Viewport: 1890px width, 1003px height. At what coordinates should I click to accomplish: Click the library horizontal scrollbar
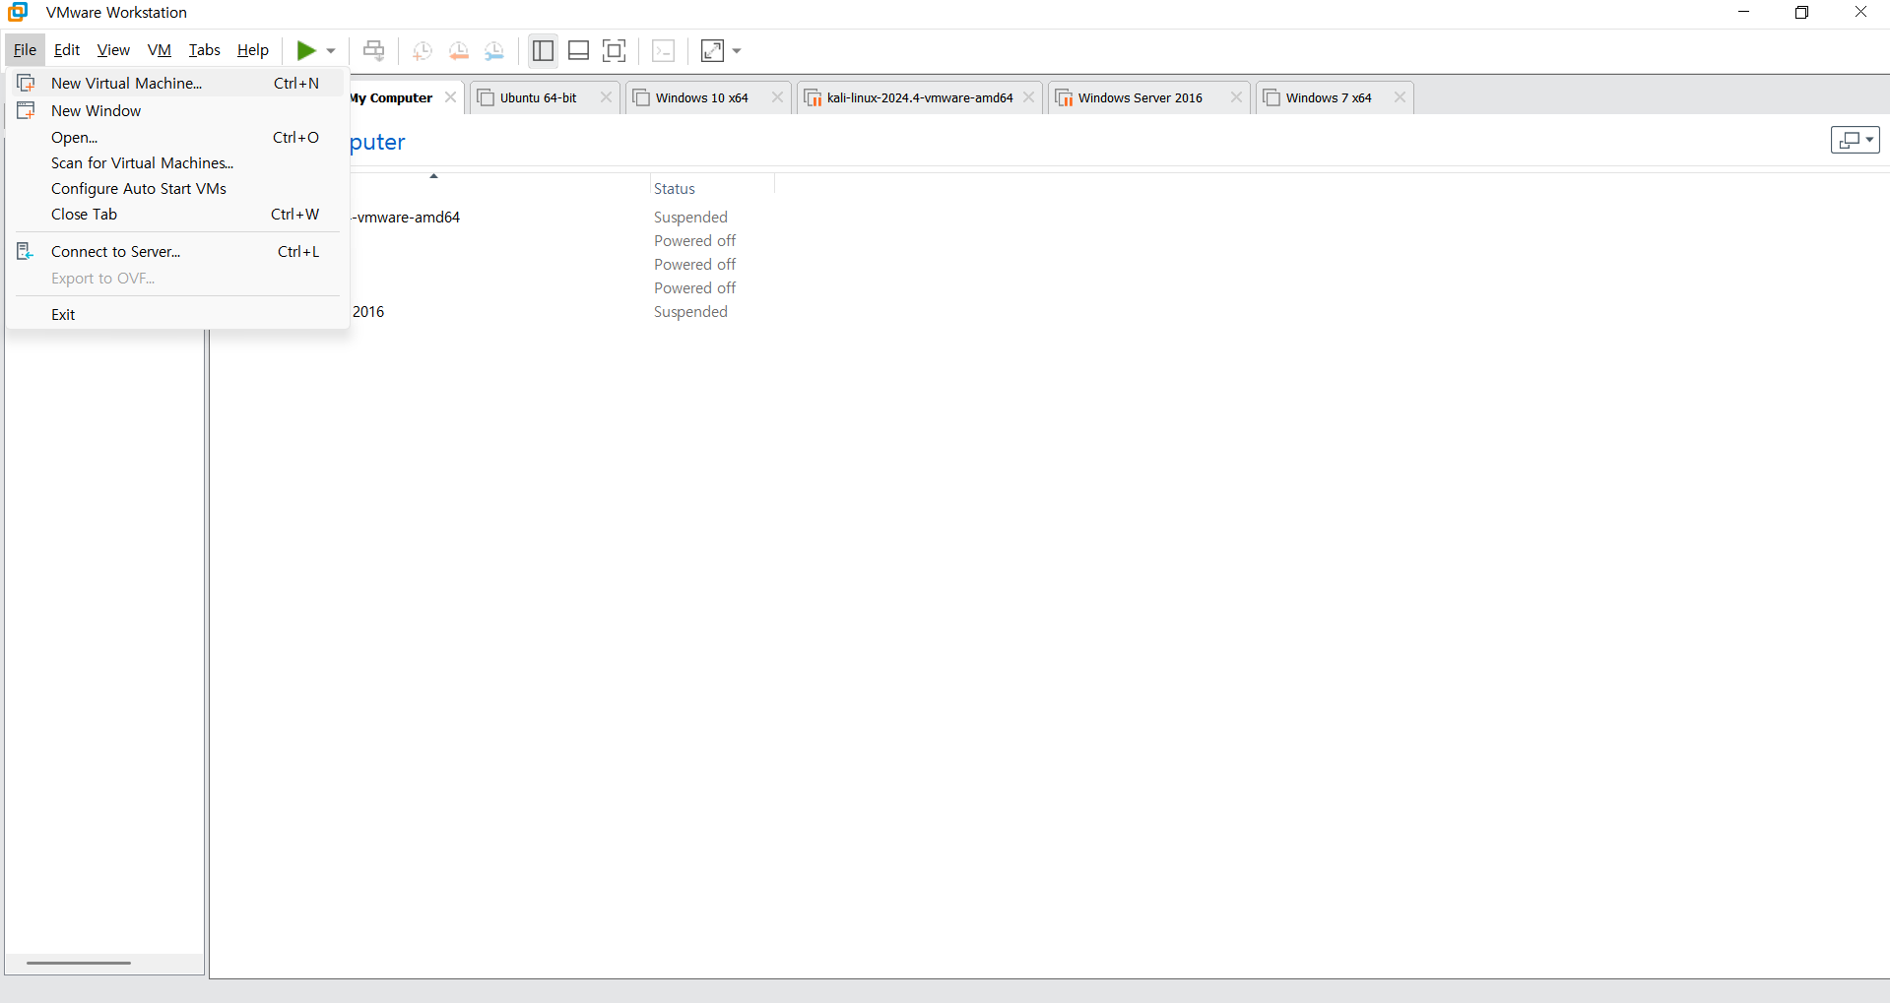(x=79, y=963)
